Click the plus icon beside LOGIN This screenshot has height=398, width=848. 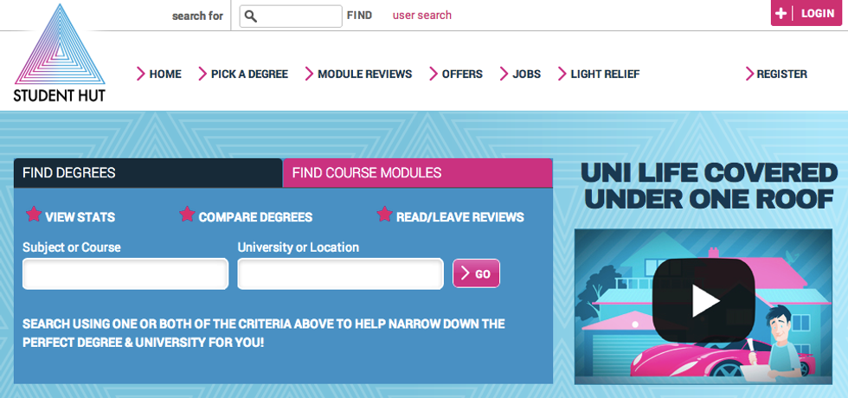coord(781,14)
